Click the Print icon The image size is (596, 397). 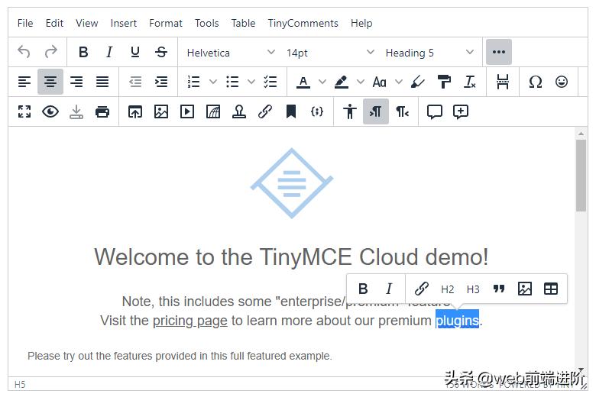[x=102, y=111]
